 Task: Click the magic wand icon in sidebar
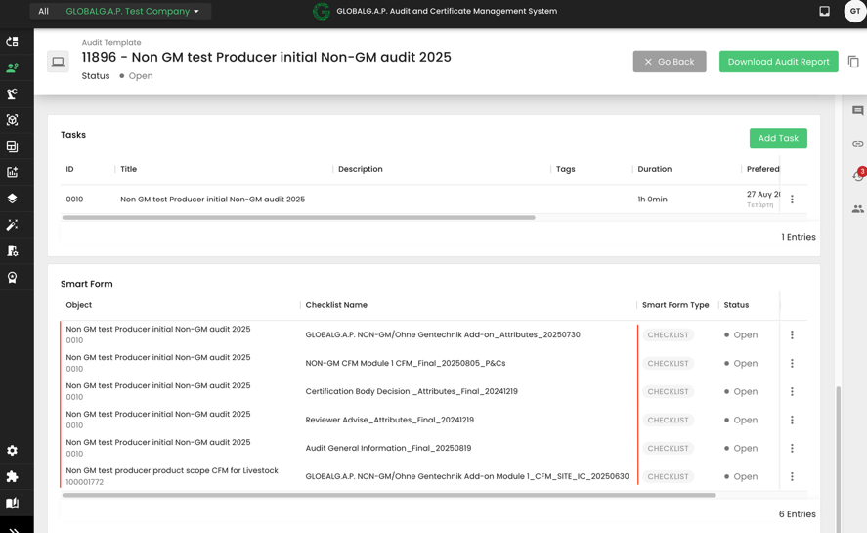point(13,225)
